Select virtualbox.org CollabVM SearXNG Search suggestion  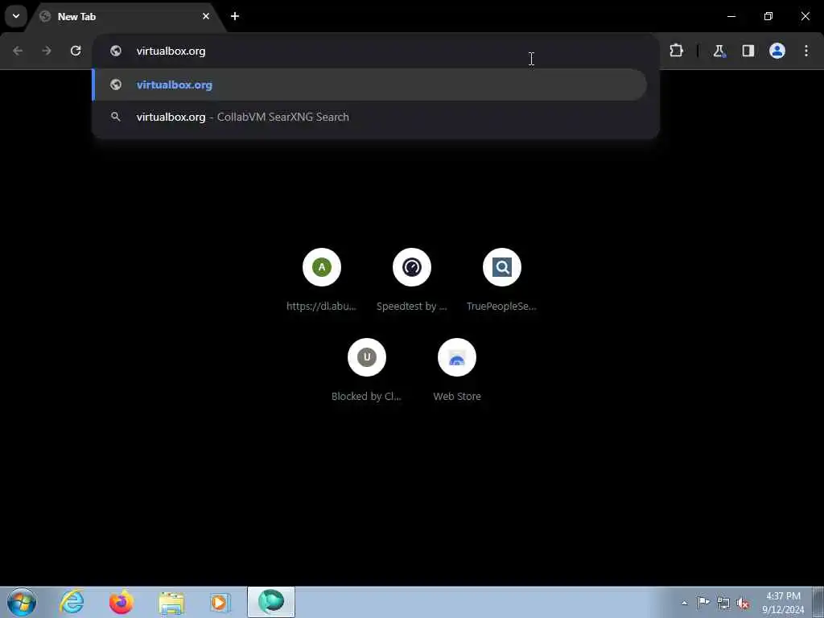(369, 117)
